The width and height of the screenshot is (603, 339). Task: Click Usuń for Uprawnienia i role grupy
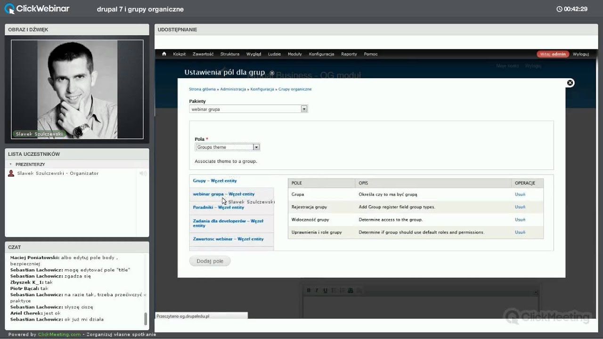pyautogui.click(x=520, y=232)
